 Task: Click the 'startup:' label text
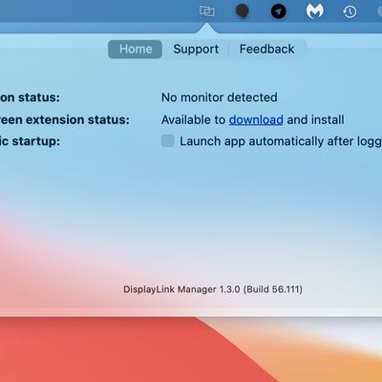click(36, 141)
